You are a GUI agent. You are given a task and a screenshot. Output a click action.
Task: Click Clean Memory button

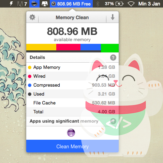coord(72,146)
